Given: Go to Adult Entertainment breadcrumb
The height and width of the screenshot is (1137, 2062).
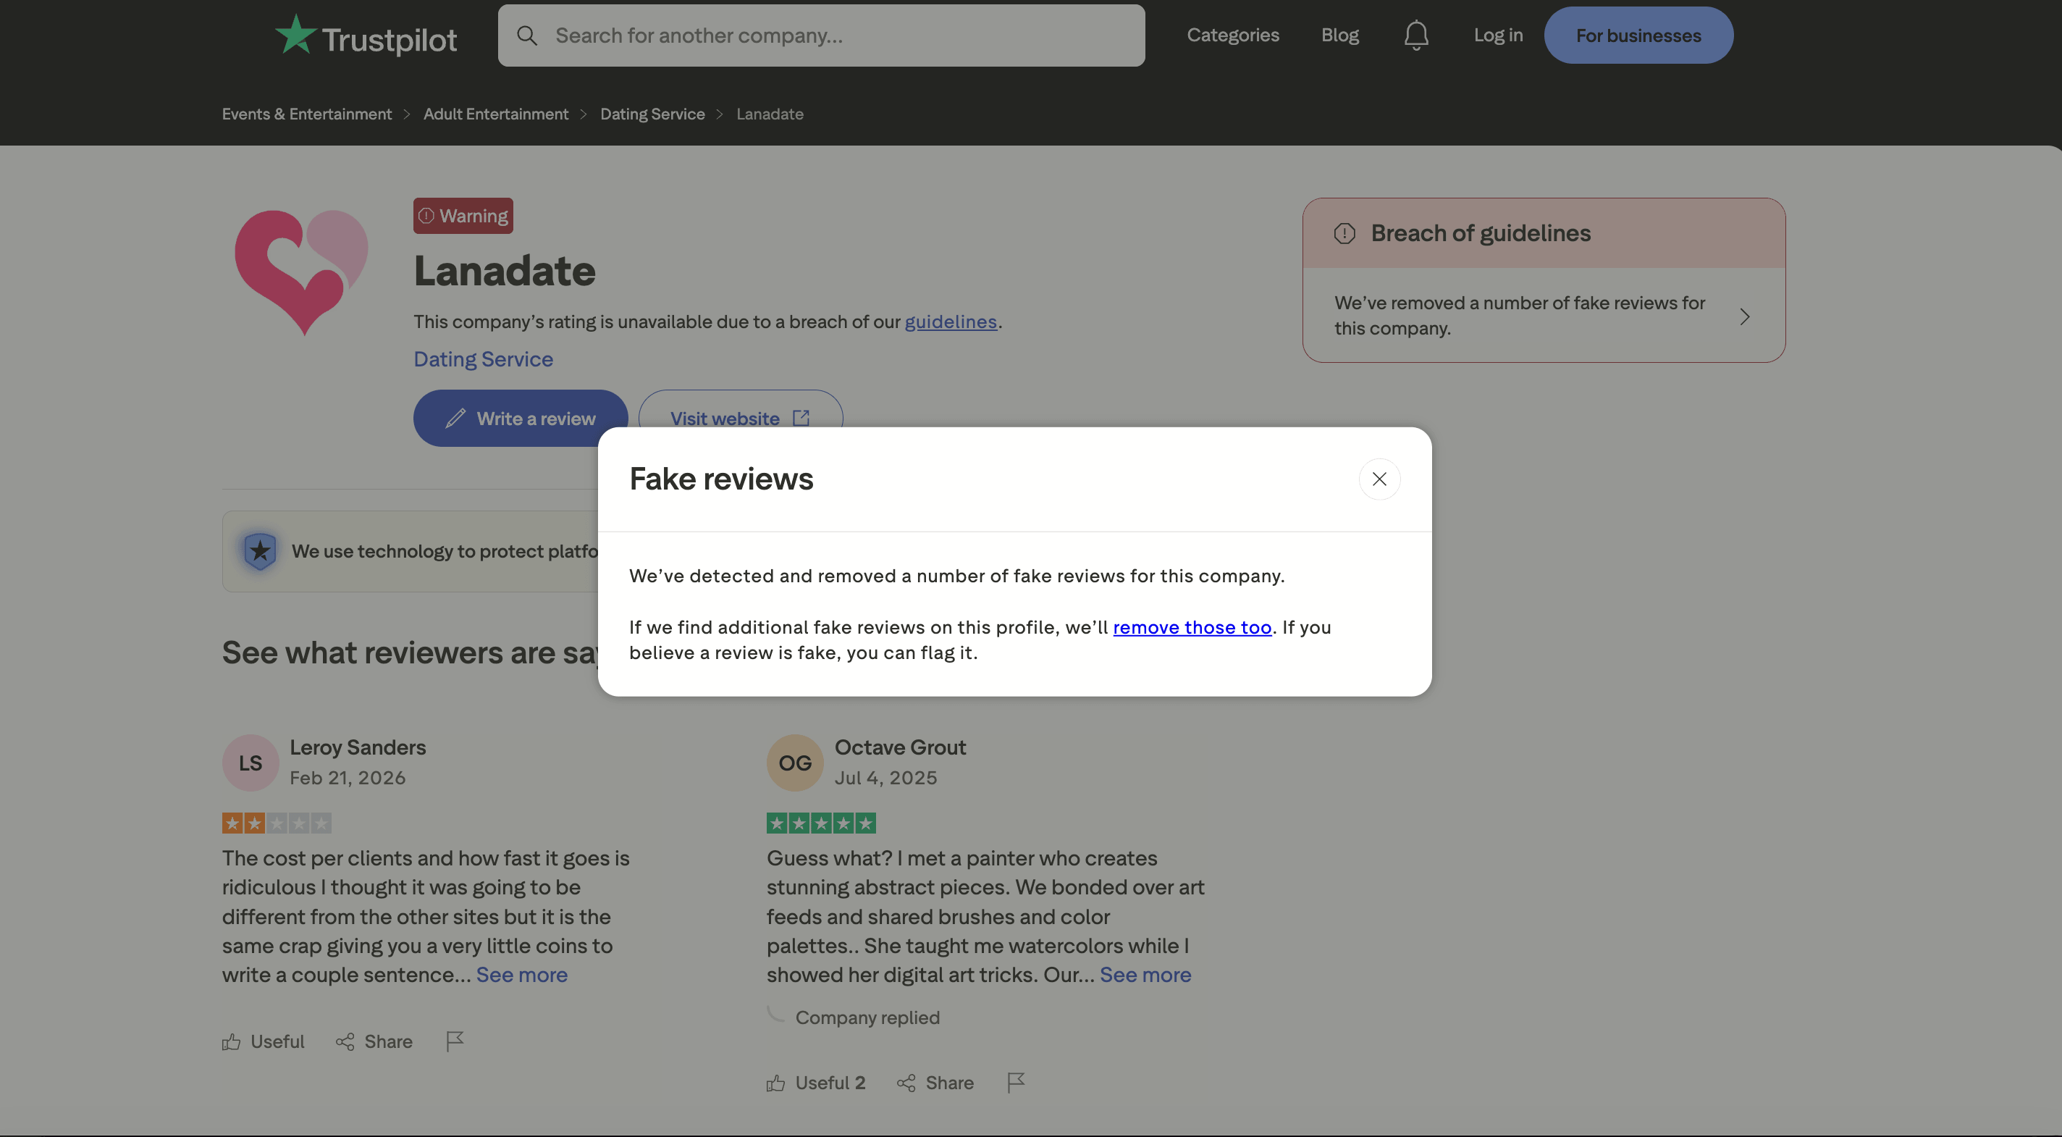Looking at the screenshot, I should pos(495,114).
